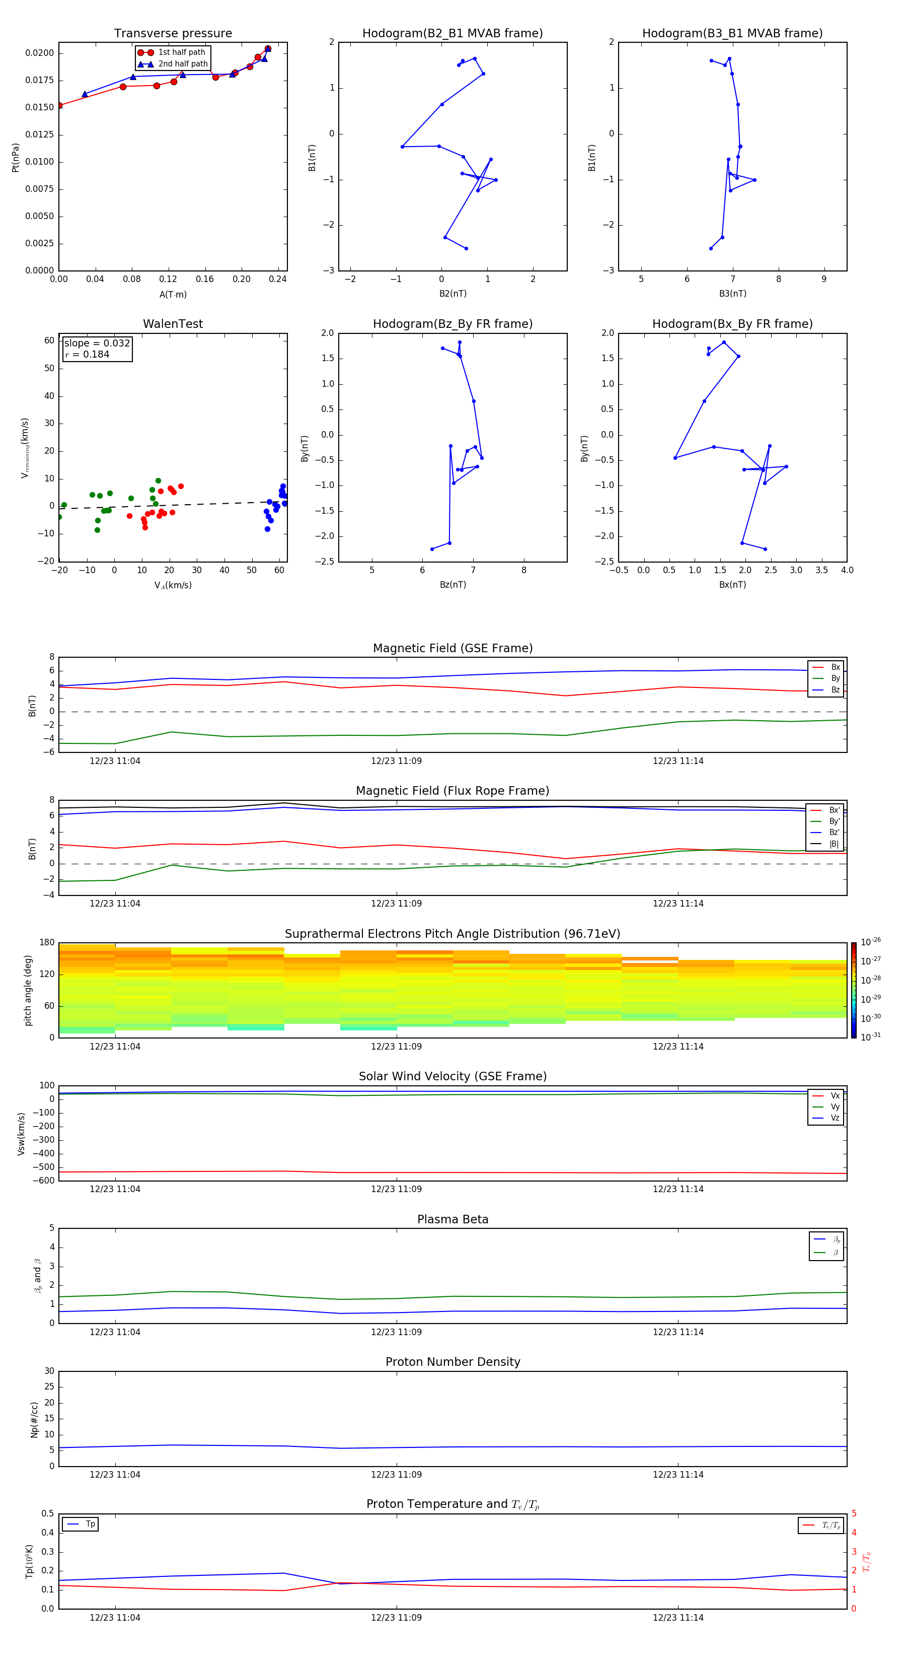Image resolution: width=906 pixels, height=1662 pixels.
Task: Click the pitch angle colorbar scale
Action: click(x=854, y=990)
